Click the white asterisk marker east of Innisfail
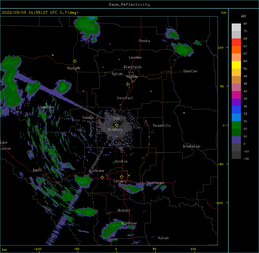This screenshot has height=253, width=259. (151, 91)
